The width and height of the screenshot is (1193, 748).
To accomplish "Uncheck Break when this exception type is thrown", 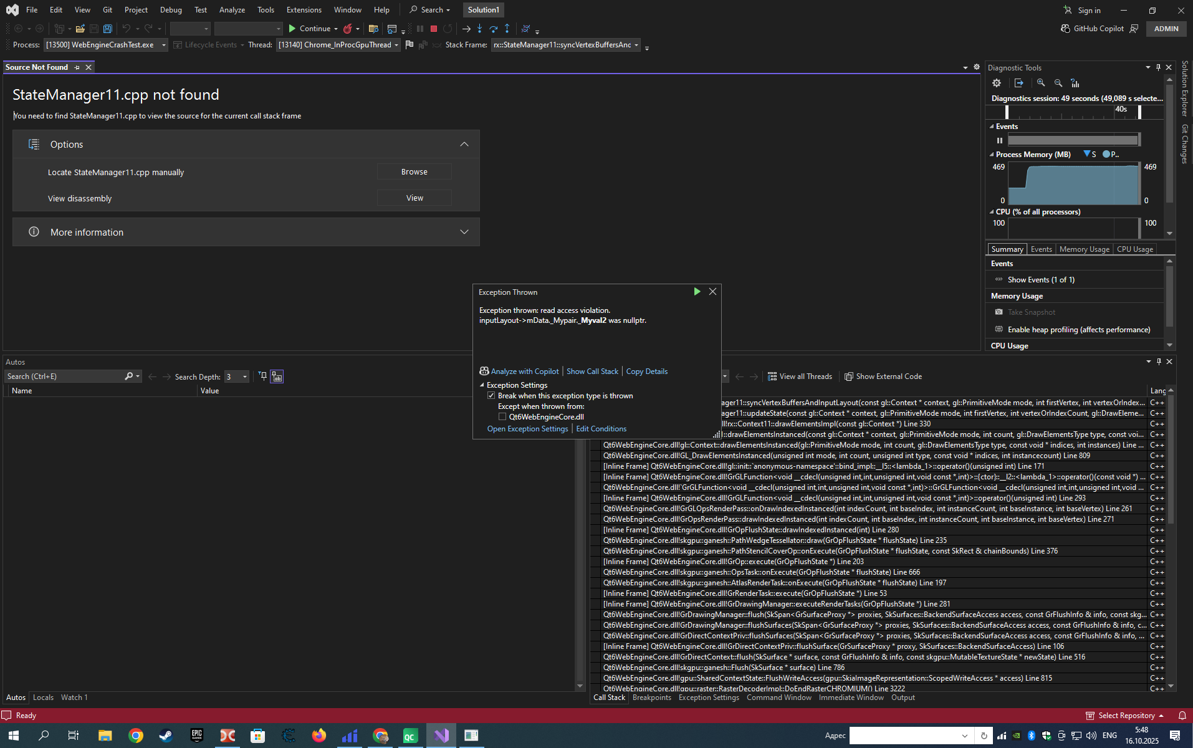I will pos(491,396).
